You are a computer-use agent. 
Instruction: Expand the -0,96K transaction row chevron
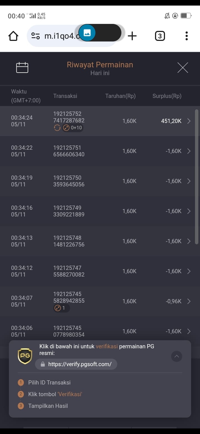point(189,301)
